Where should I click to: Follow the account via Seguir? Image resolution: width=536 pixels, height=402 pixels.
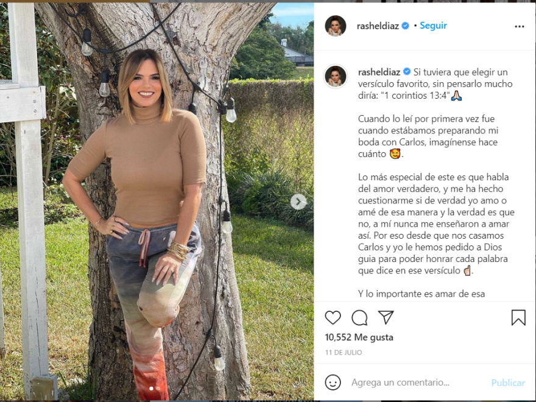pyautogui.click(x=433, y=26)
